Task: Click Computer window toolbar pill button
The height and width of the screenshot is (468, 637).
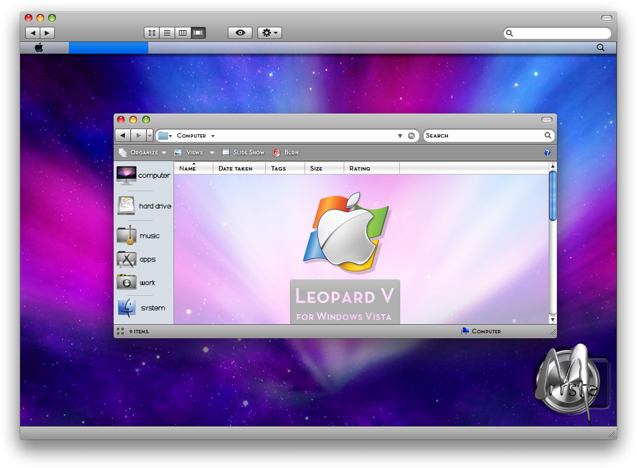Action: [x=547, y=120]
